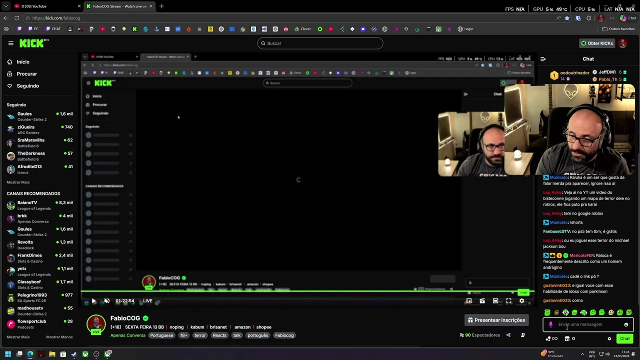Enter fullscreen in the video player

(x=508, y=301)
